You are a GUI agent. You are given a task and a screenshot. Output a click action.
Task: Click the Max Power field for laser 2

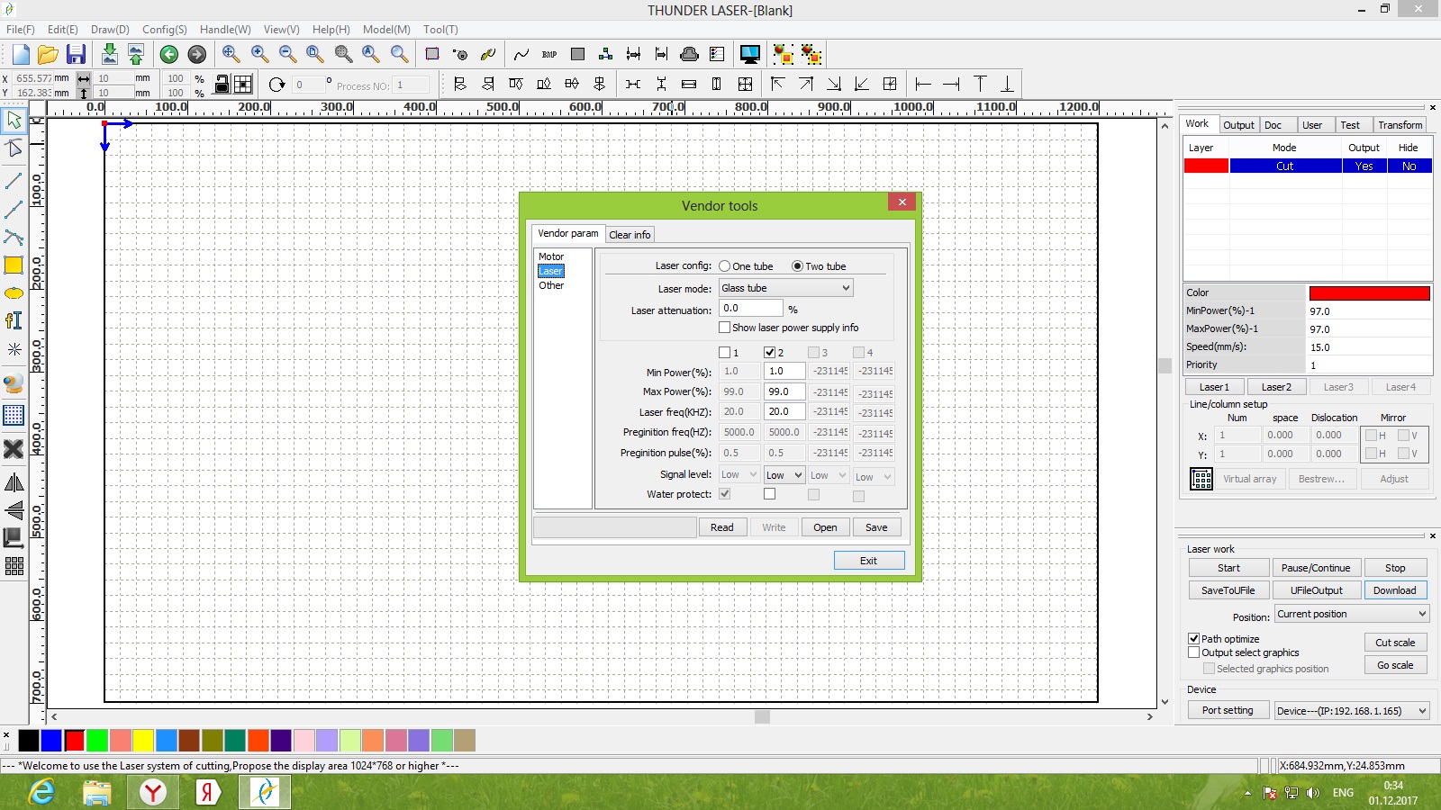(784, 391)
